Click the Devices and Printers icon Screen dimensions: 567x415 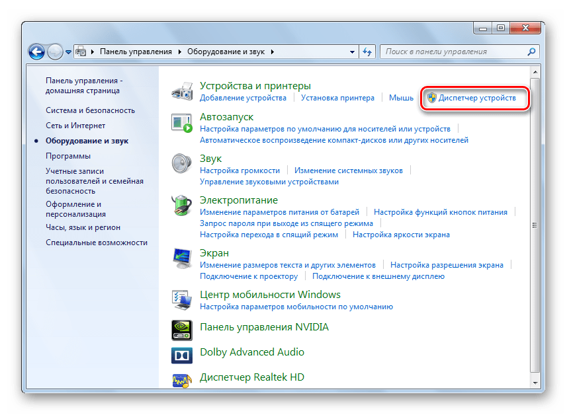tap(182, 91)
